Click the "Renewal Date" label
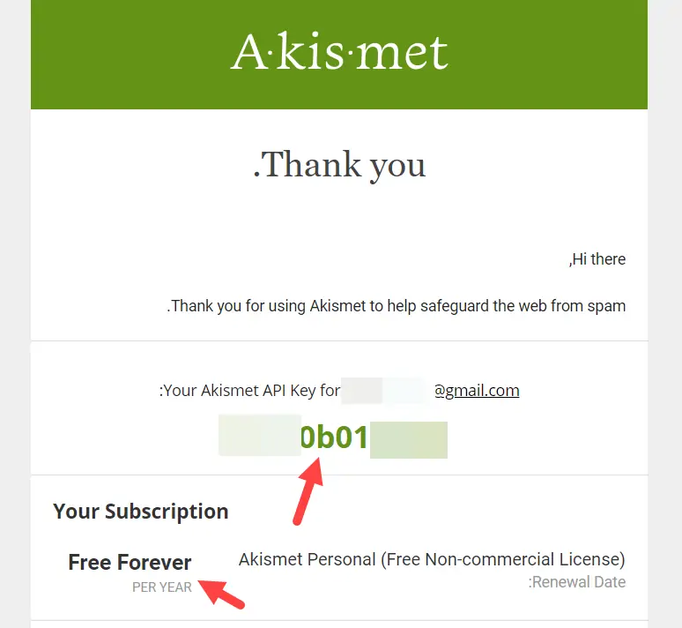The width and height of the screenshot is (682, 628). click(x=578, y=582)
